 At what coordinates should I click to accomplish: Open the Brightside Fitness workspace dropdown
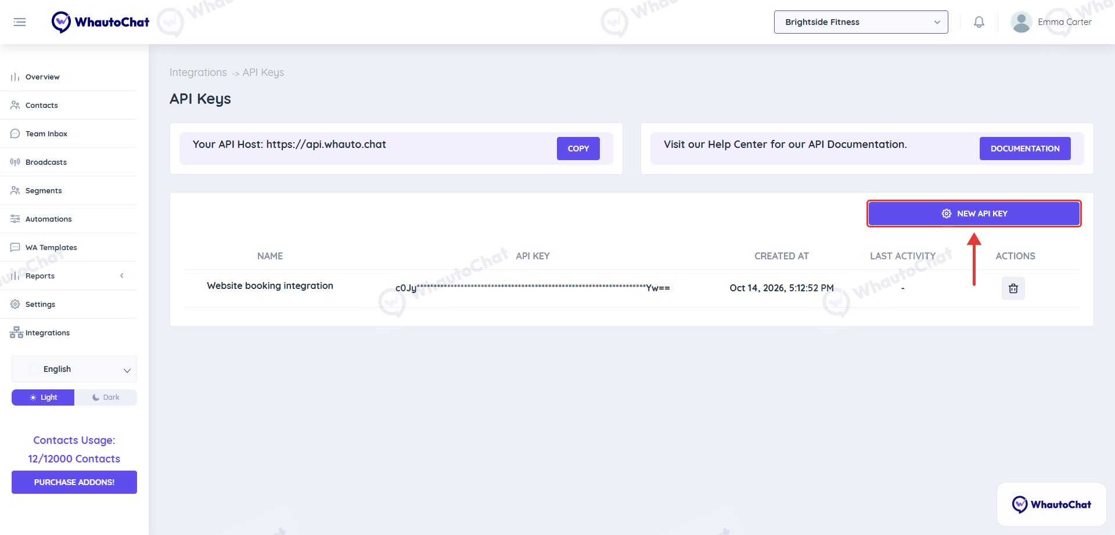coord(861,22)
